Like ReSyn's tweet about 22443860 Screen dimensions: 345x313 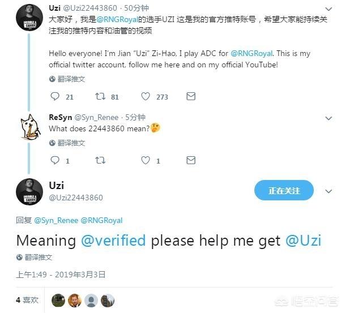click(x=146, y=160)
